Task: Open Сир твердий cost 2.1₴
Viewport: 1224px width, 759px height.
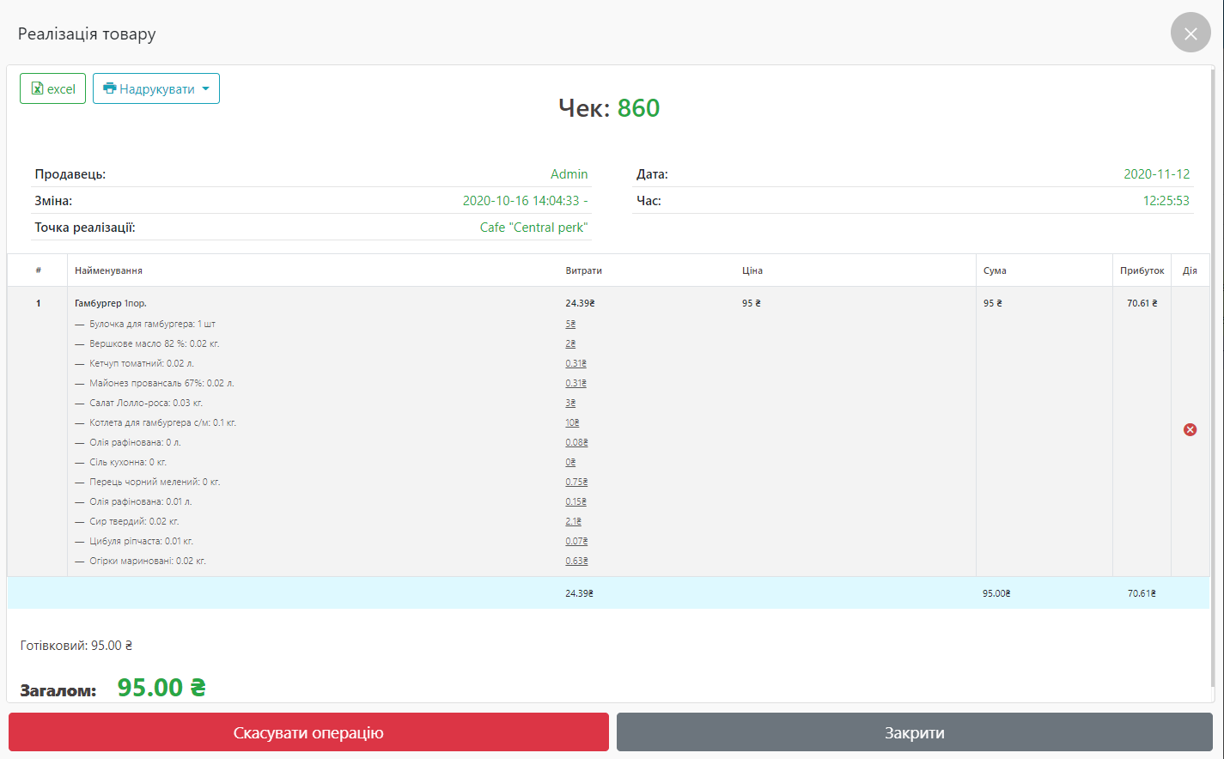Action: pyautogui.click(x=573, y=522)
